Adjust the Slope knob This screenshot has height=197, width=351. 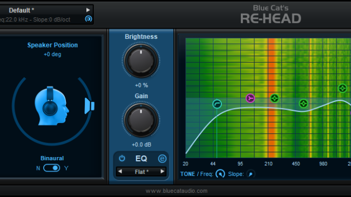251,174
